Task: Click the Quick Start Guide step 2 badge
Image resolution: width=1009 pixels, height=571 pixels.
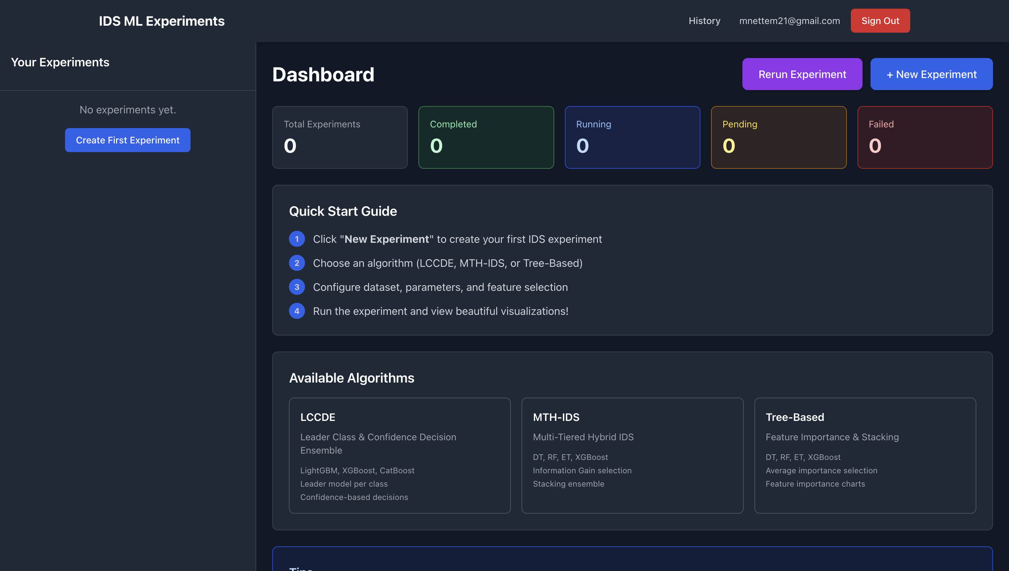Action: [x=297, y=263]
